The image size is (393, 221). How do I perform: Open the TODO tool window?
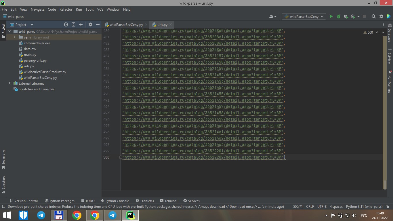pyautogui.click(x=88, y=201)
